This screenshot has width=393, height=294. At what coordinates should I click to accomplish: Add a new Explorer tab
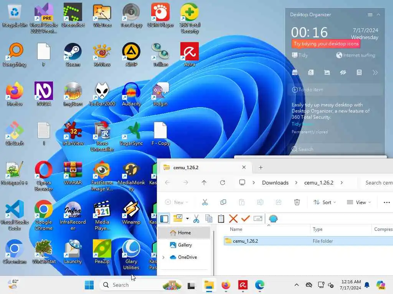pyautogui.click(x=261, y=168)
